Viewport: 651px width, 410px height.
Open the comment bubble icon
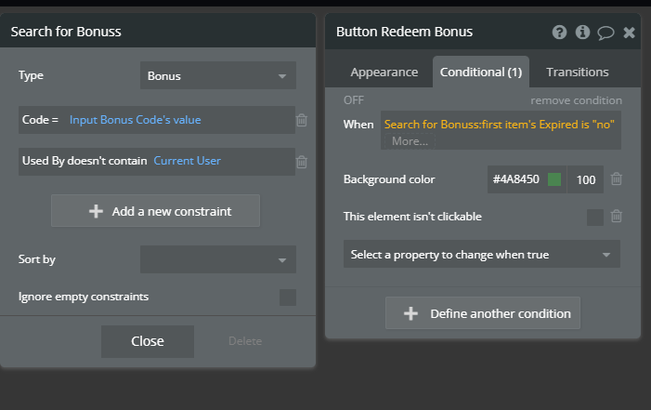coord(605,33)
